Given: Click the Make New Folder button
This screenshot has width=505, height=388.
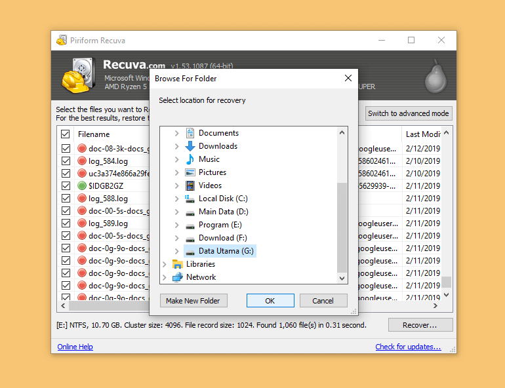Looking at the screenshot, I should (x=193, y=300).
